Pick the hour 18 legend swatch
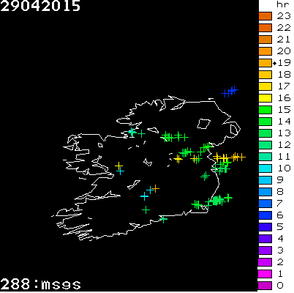 point(265,75)
